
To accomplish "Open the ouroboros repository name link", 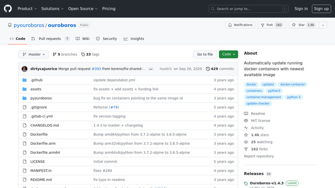I will pos(62,25).
